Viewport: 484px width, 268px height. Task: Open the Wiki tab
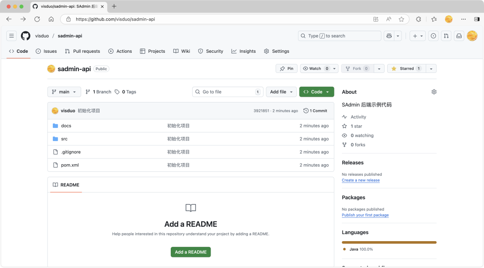tap(181, 51)
